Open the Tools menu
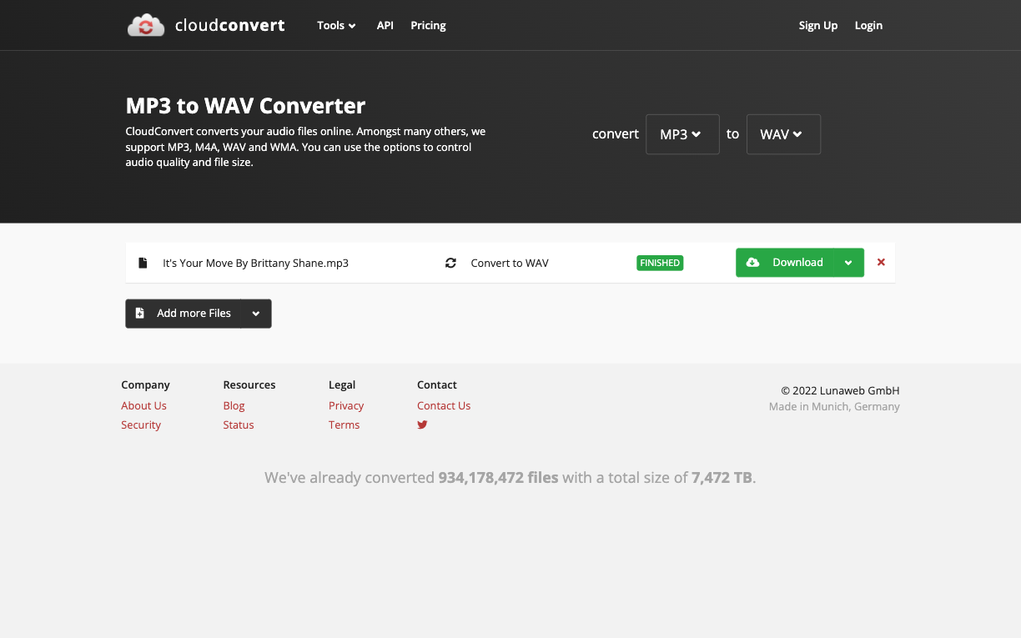Image resolution: width=1021 pixels, height=638 pixels. [336, 25]
